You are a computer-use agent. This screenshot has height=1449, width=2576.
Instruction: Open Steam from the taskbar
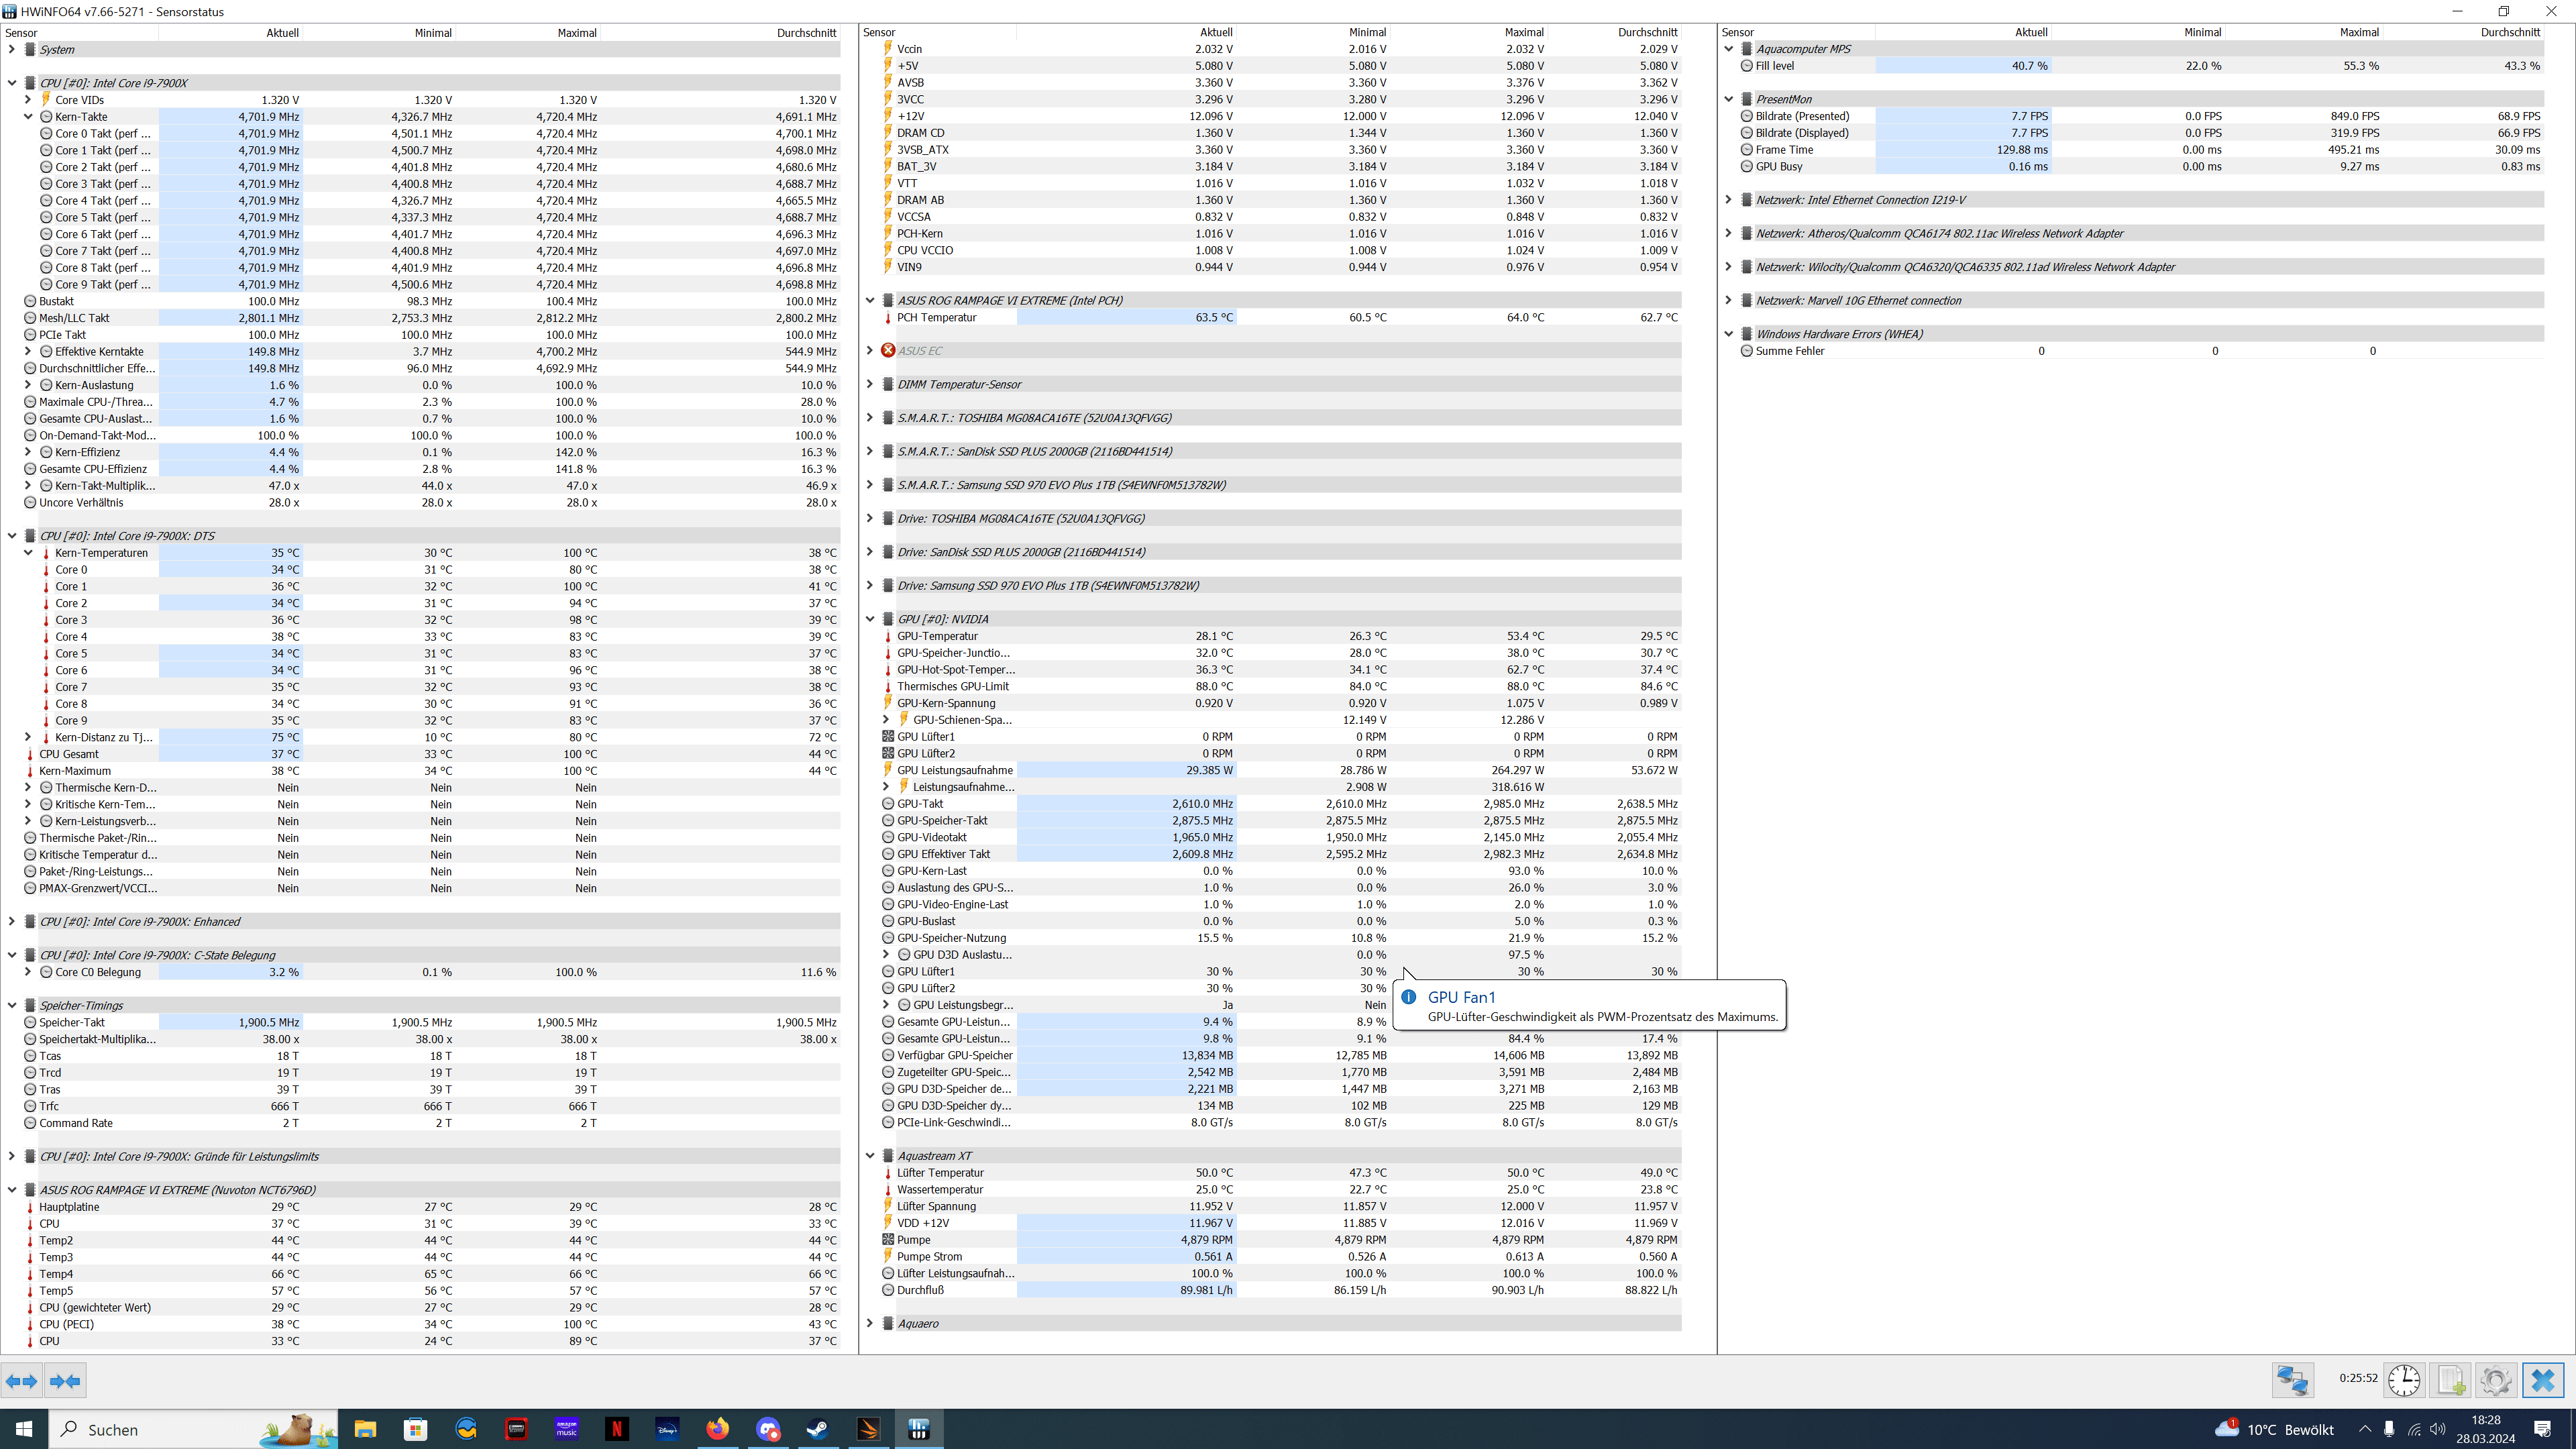click(818, 1429)
